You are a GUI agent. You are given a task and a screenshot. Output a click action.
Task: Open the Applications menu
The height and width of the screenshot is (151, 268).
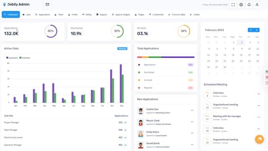pos(43,15)
